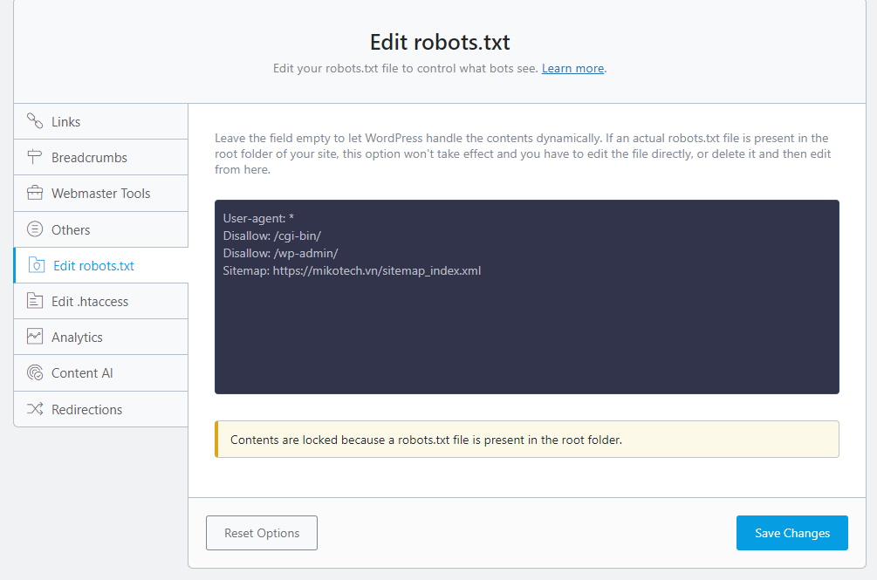The width and height of the screenshot is (877, 580).
Task: Click the Save Changes button
Action: (x=791, y=532)
